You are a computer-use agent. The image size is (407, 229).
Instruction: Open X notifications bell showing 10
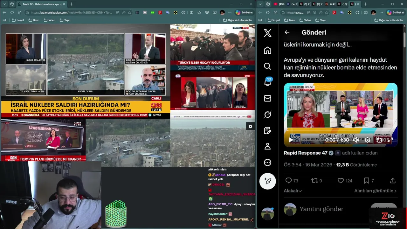click(x=267, y=82)
